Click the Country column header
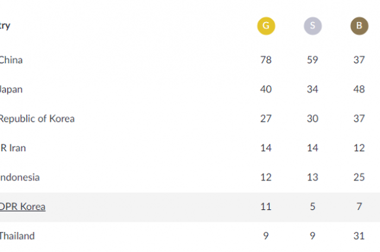380x252 pixels. pyautogui.click(x=5, y=25)
